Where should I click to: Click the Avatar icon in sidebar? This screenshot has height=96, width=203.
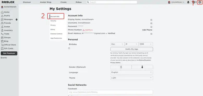click(2, 27)
